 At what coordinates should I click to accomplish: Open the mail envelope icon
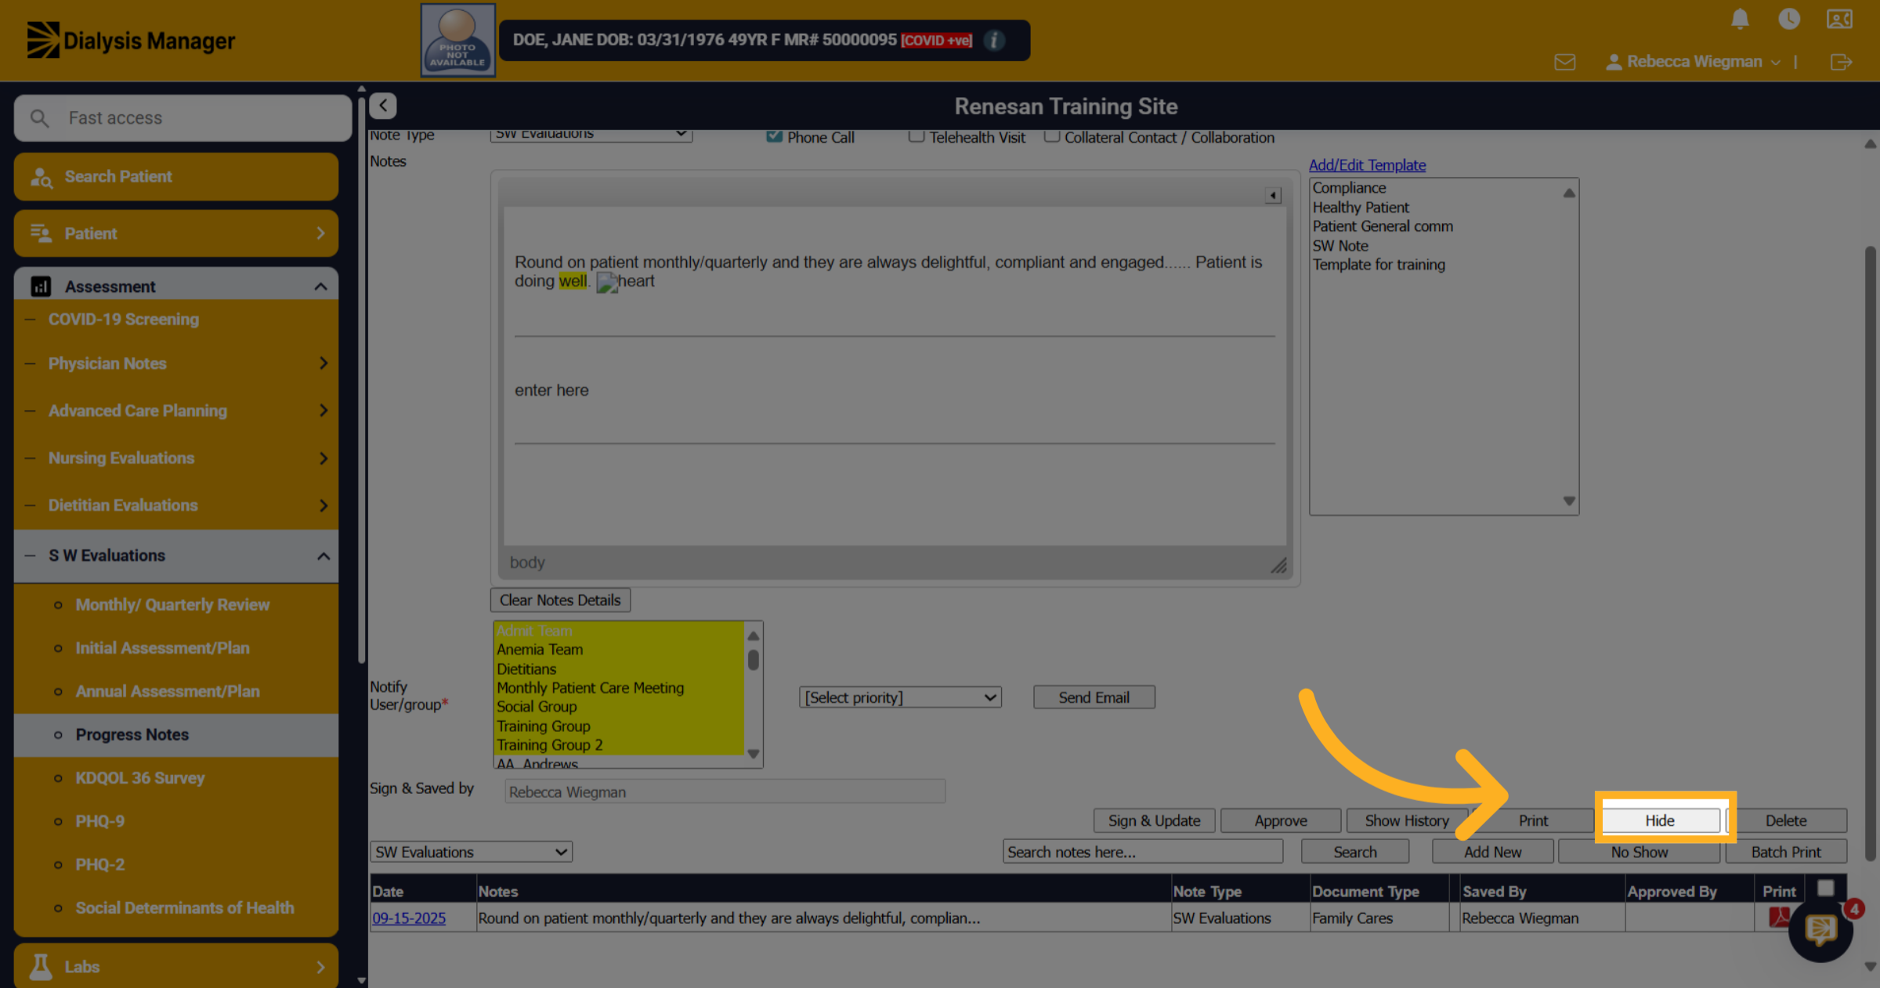point(1565,62)
